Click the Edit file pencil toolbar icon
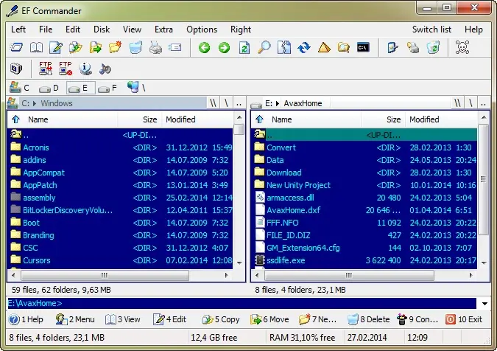497x351 pixels. coord(56,48)
